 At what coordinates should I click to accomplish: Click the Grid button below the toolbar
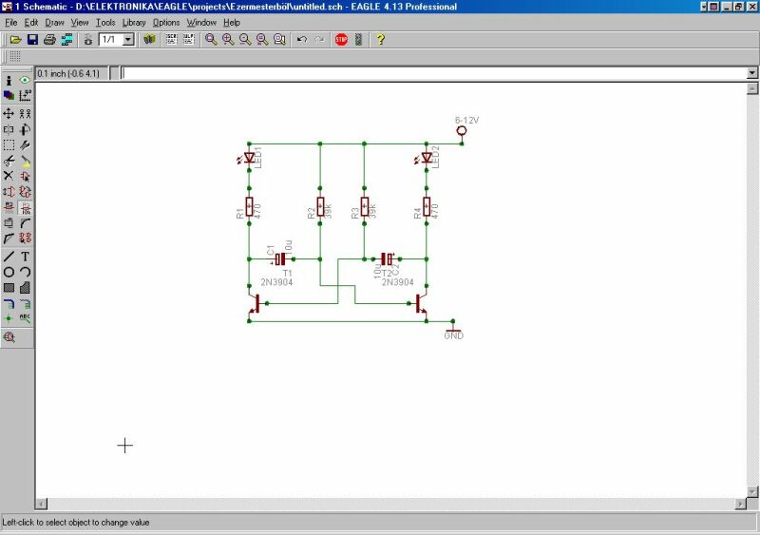click(x=15, y=57)
